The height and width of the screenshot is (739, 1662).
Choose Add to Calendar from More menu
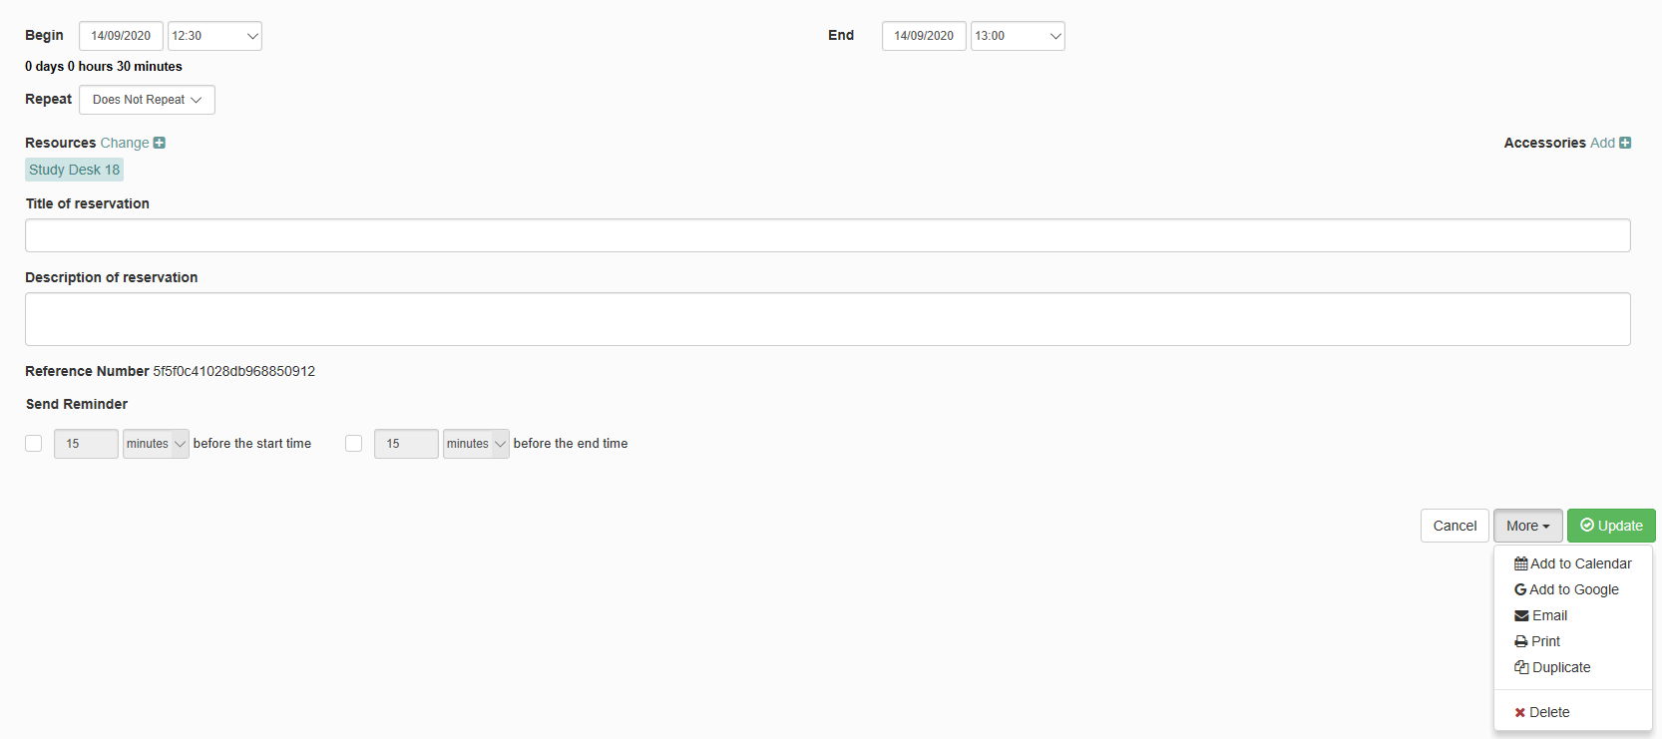pos(1573,563)
